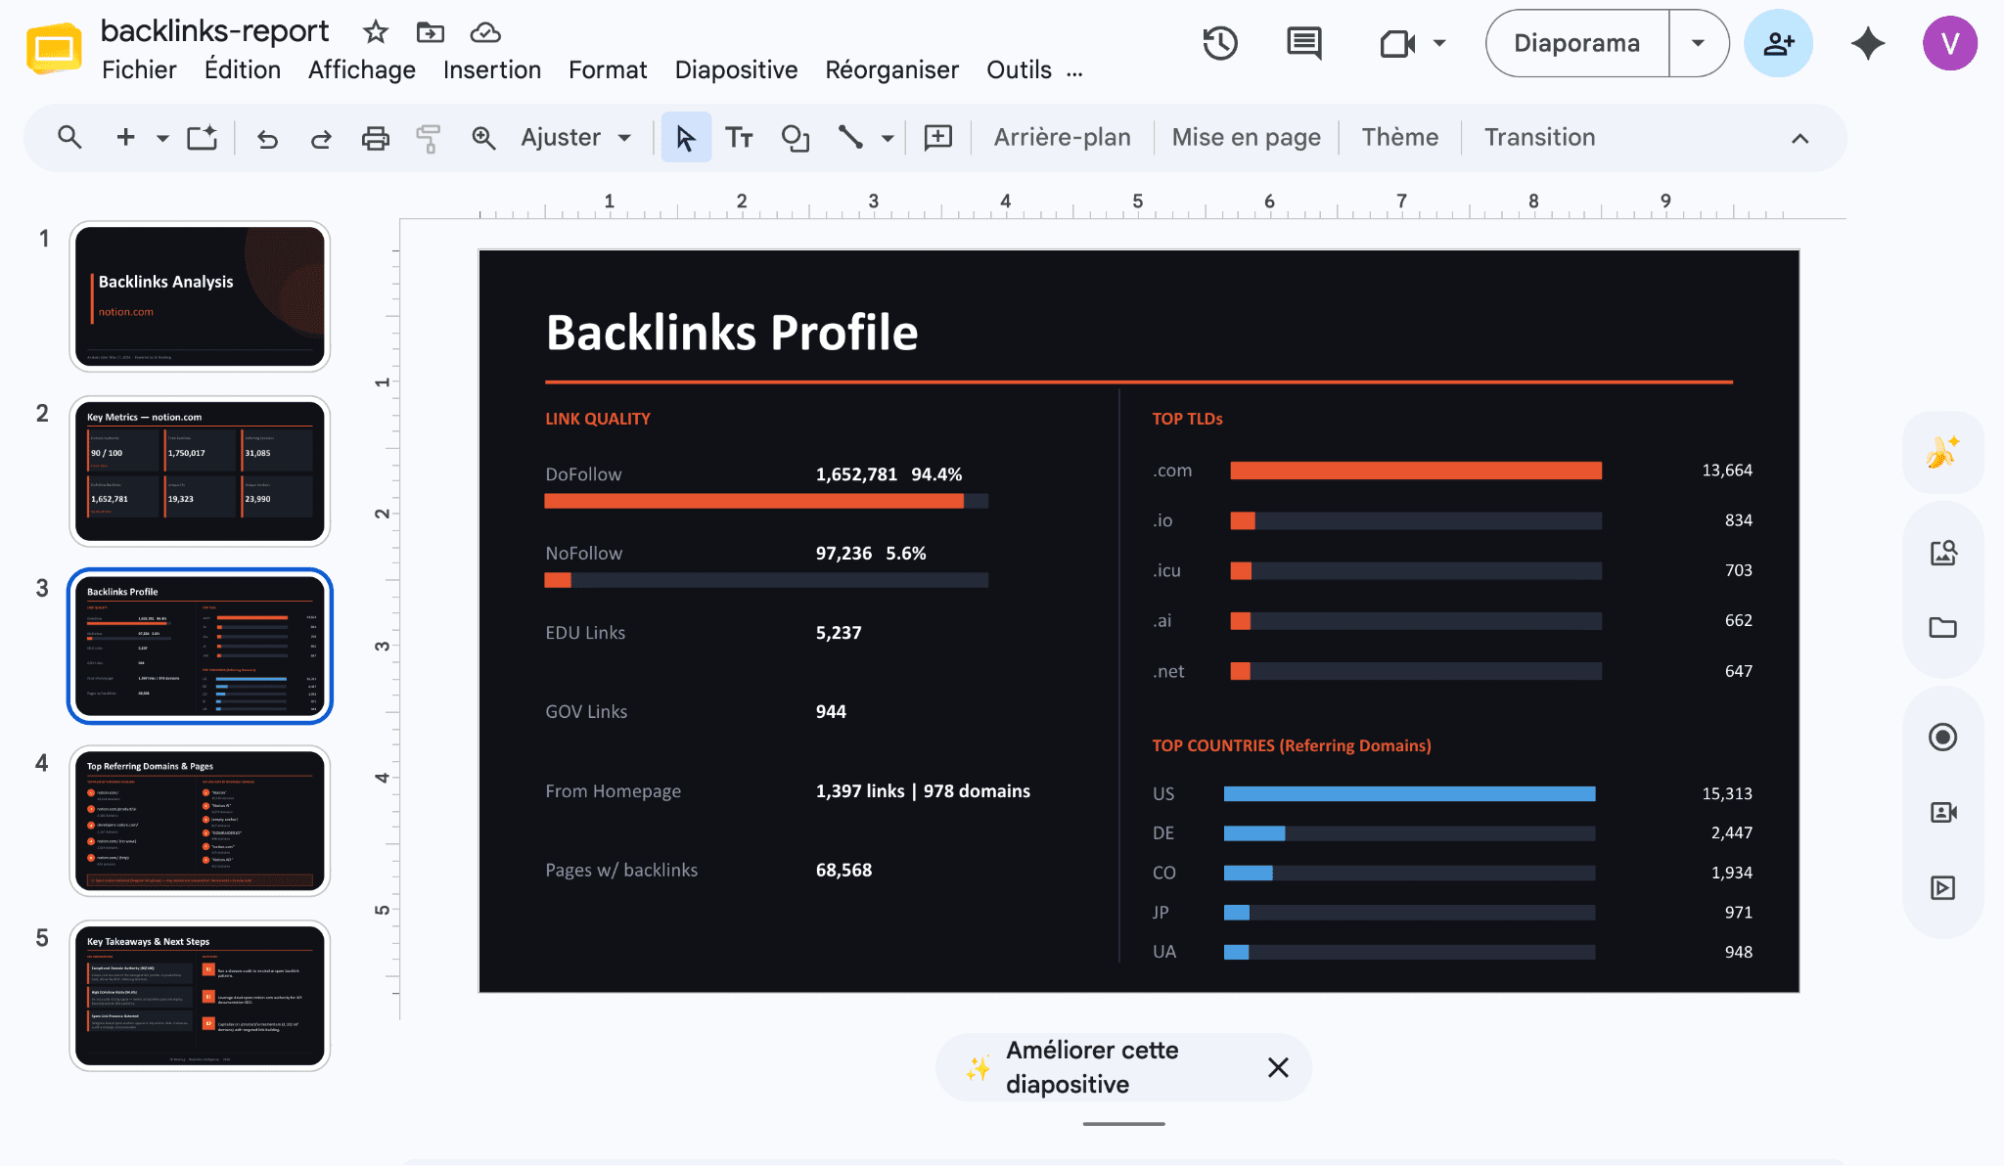Expand the new slide layout arrow
The image size is (2004, 1166).
coord(162,138)
